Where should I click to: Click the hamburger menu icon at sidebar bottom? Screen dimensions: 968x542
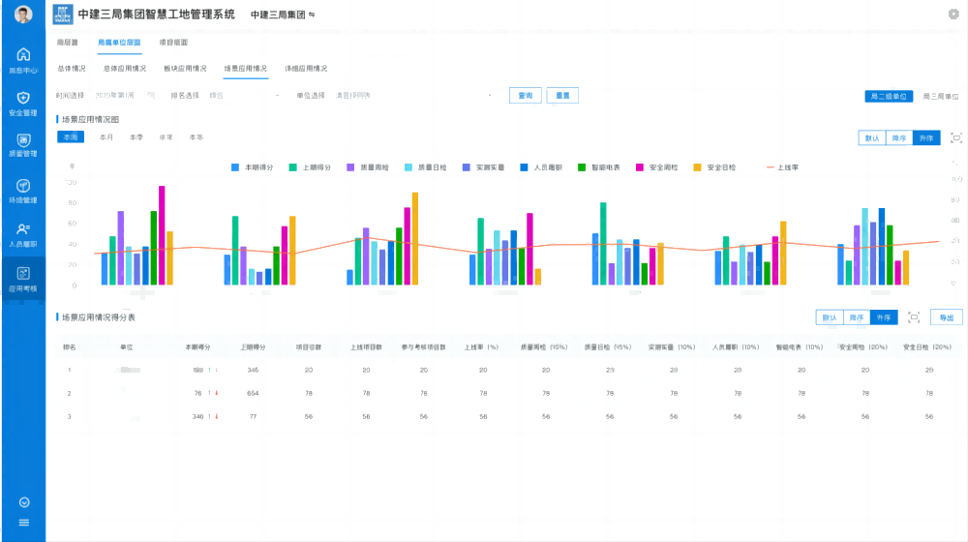pos(23,523)
